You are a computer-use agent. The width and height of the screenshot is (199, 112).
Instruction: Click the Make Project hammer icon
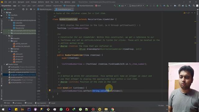tap(115, 6)
